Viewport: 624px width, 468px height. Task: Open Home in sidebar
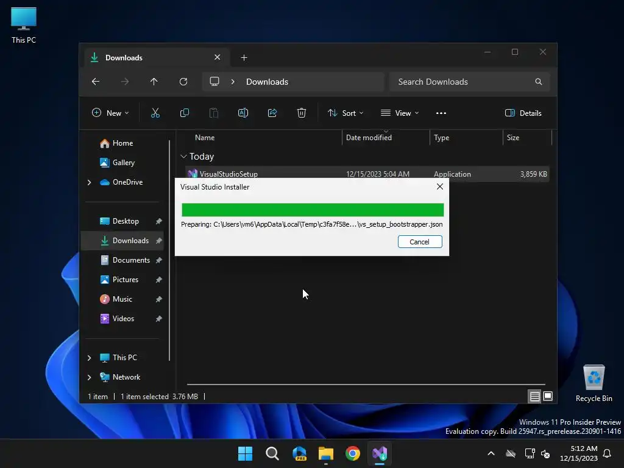[x=122, y=143]
